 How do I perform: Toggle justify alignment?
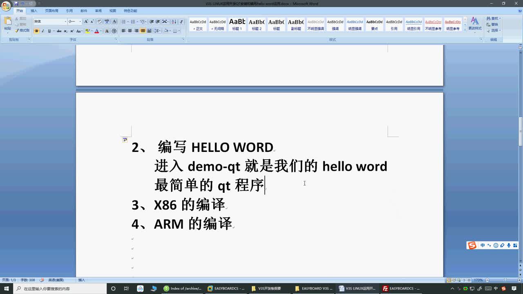[x=143, y=31]
